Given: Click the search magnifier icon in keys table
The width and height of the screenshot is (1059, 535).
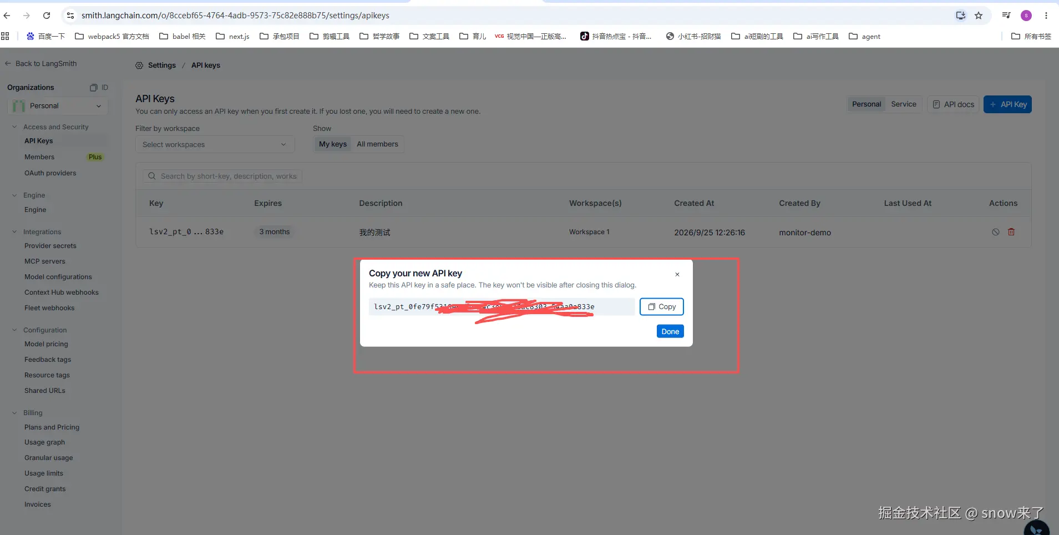Looking at the screenshot, I should coord(152,176).
